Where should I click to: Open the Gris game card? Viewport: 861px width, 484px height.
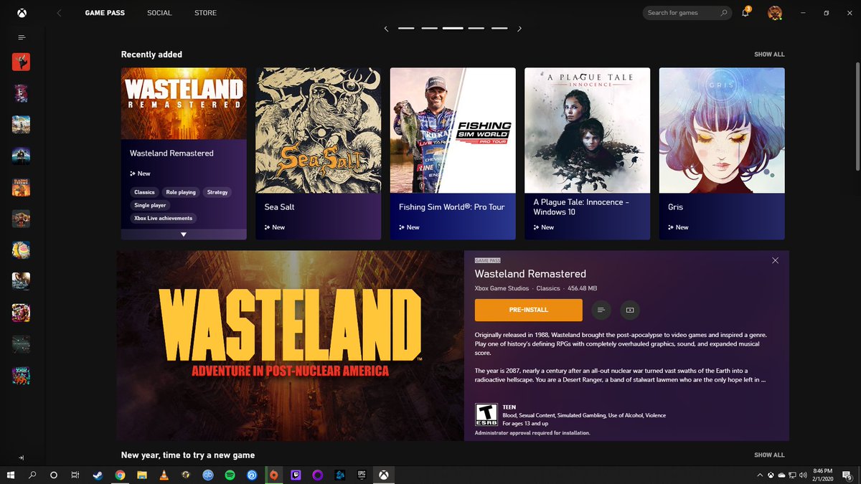point(722,153)
